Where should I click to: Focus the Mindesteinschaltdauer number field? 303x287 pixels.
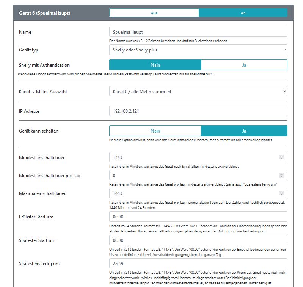[194, 157]
